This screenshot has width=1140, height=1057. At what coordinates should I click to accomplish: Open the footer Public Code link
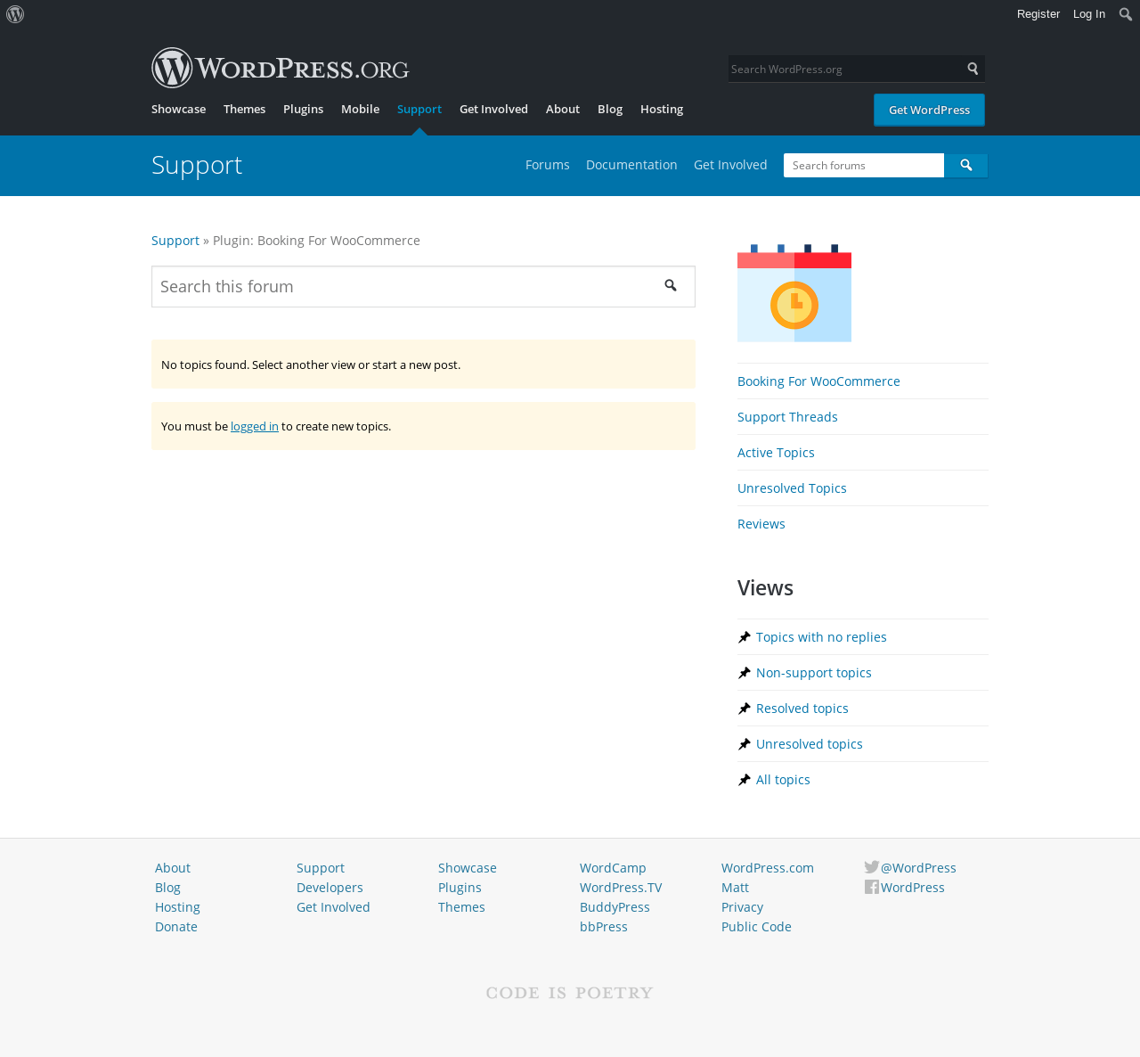[756, 927]
